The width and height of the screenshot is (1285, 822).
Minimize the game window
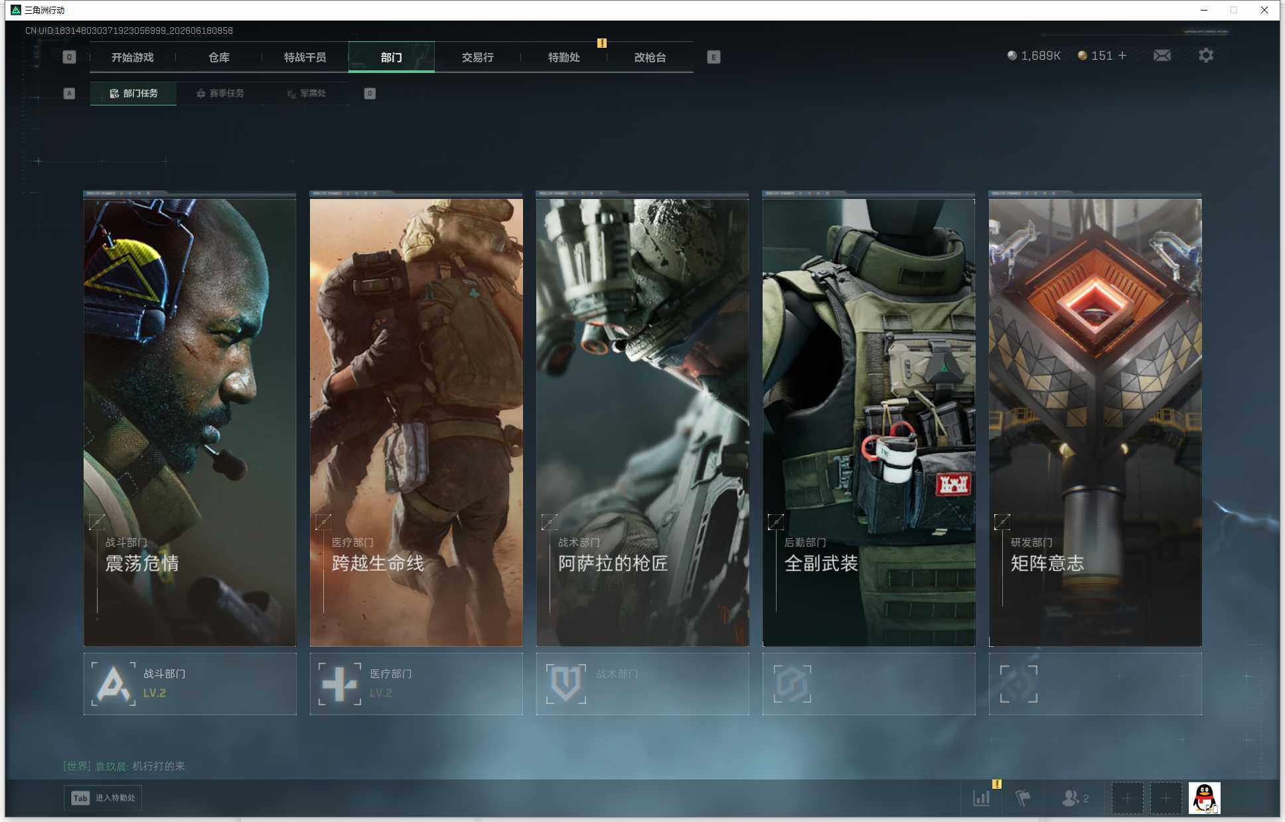(x=1203, y=10)
